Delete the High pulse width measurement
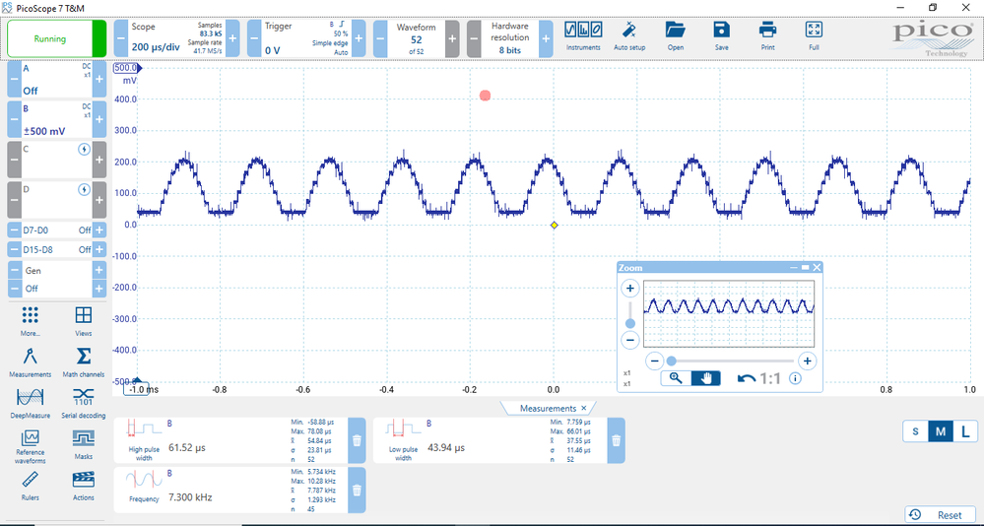 coord(357,440)
